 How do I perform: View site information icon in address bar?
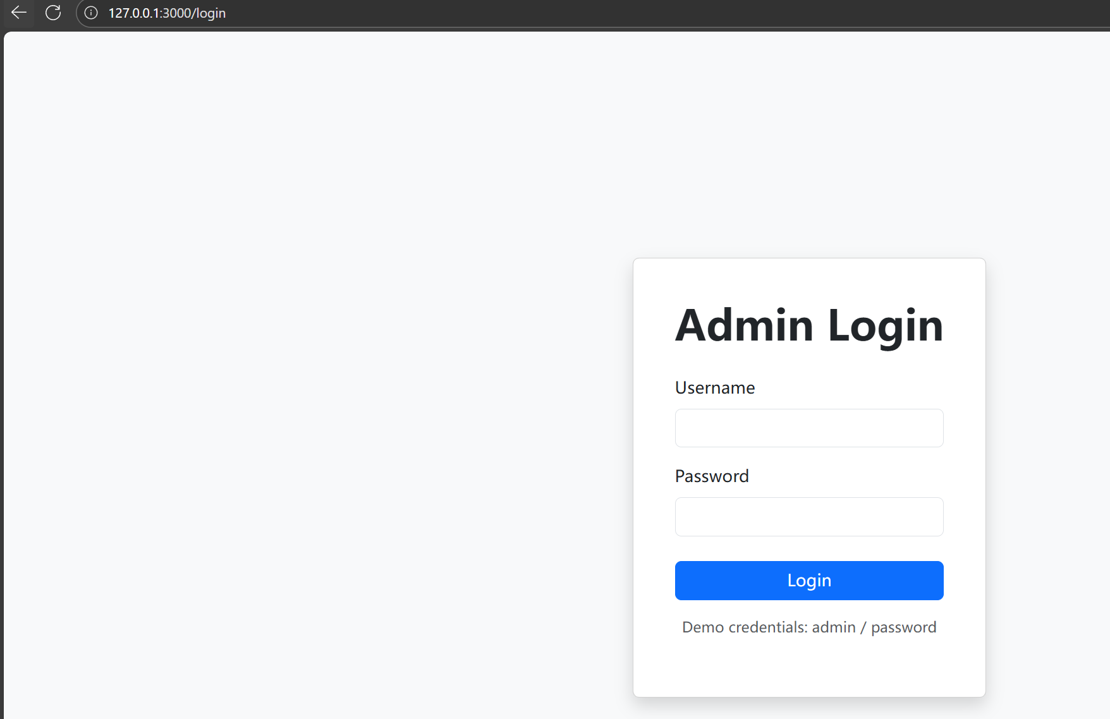tap(91, 13)
